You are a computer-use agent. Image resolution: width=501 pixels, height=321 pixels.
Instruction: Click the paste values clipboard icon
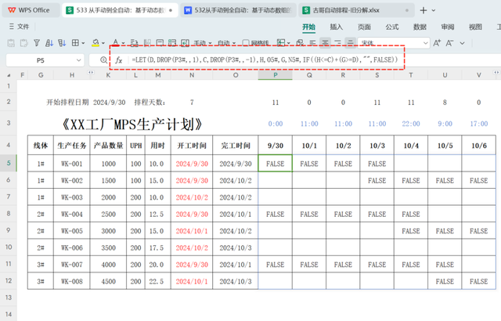tap(11, 43)
